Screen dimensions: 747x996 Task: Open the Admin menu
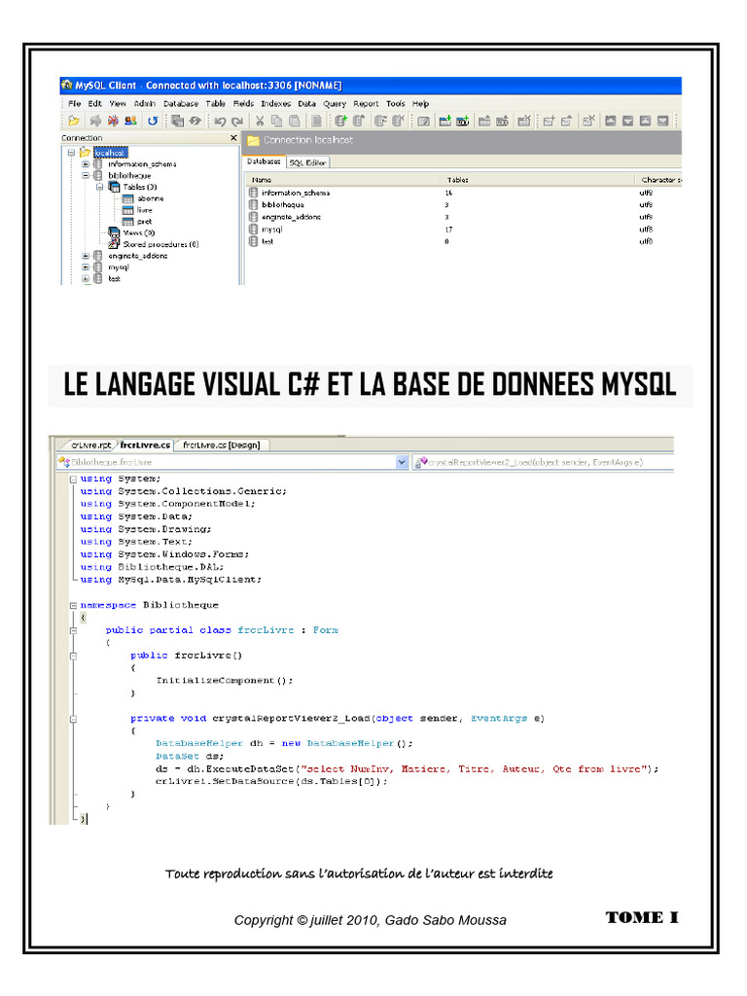click(x=145, y=103)
